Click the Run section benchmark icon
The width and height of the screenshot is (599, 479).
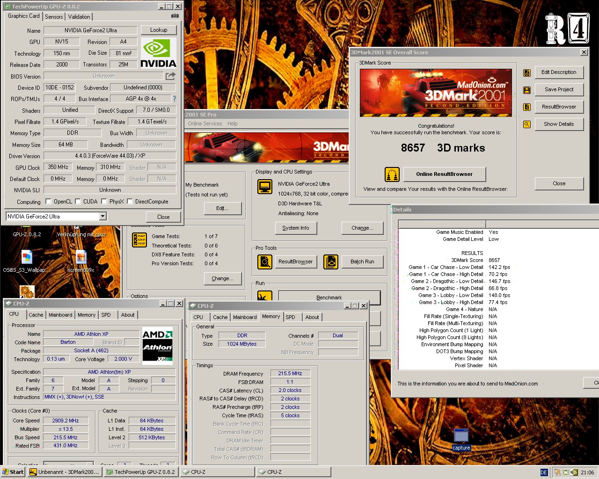pos(265,296)
